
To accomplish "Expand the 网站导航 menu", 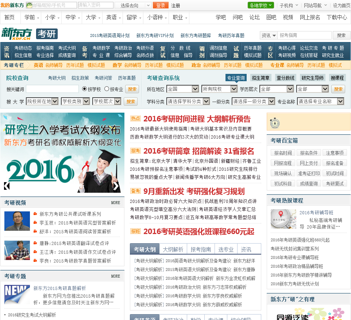I will [315, 5].
